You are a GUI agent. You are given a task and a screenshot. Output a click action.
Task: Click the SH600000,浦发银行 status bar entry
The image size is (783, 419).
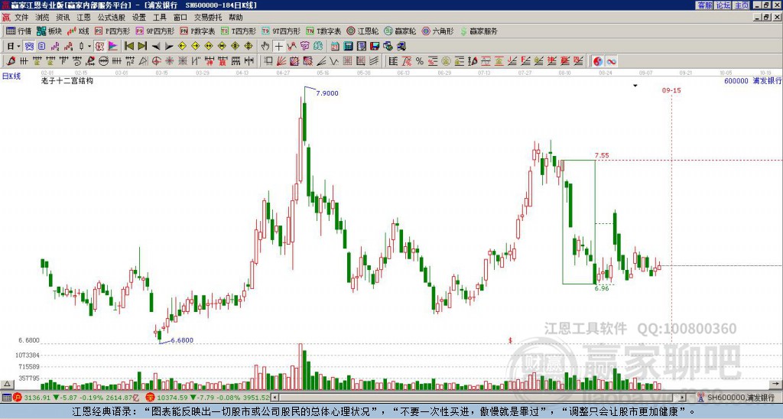coord(740,398)
